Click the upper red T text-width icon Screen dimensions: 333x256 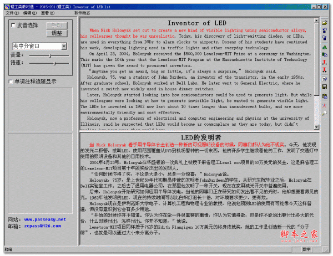tap(324, 62)
